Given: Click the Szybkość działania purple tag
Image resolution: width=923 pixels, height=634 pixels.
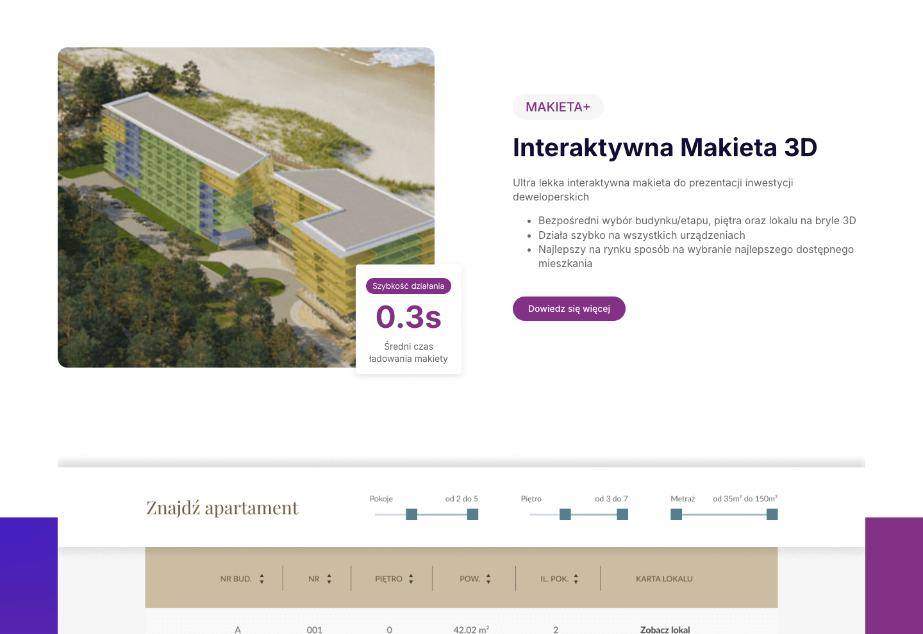Looking at the screenshot, I should [408, 286].
